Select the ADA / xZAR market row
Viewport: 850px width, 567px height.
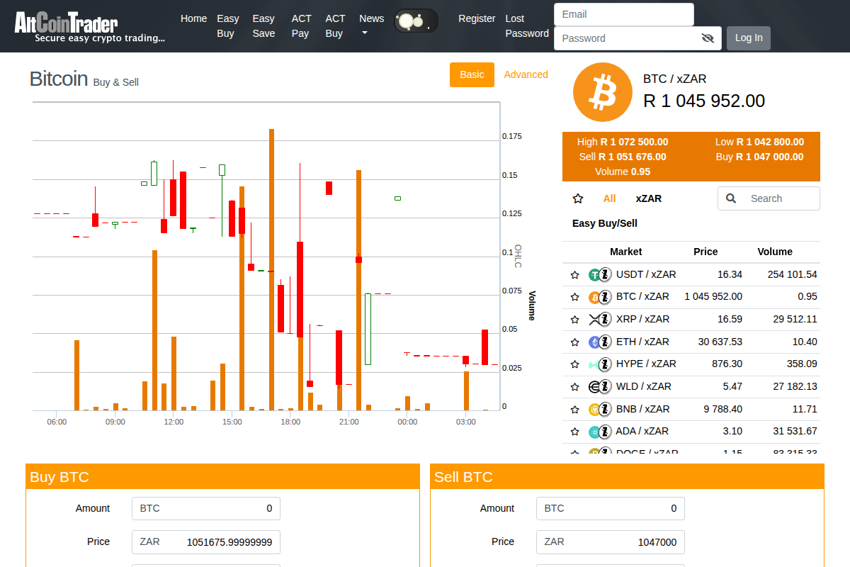[691, 432]
